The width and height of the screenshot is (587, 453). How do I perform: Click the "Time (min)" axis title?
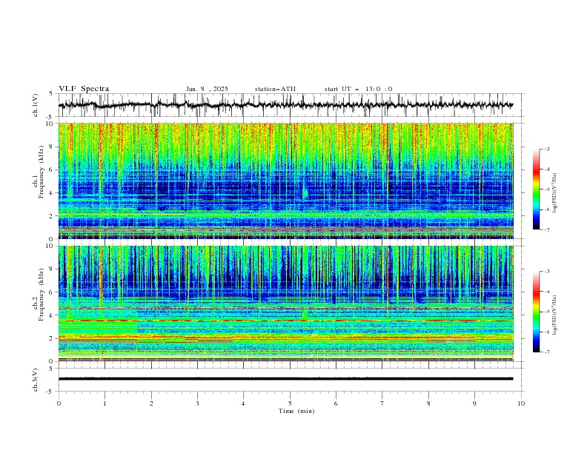pyautogui.click(x=296, y=411)
